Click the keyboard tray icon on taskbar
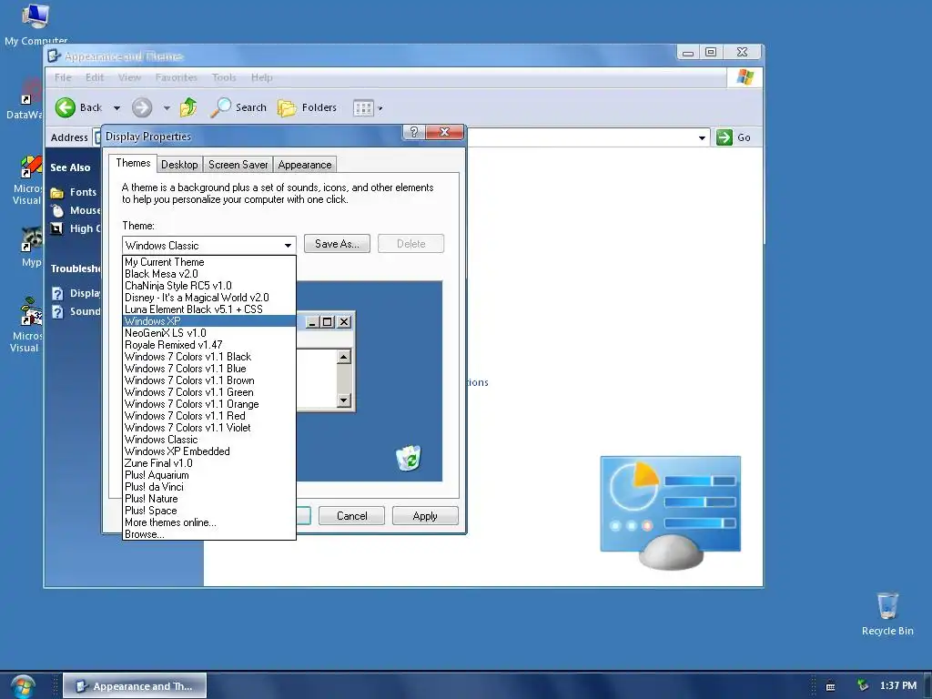 tap(830, 686)
